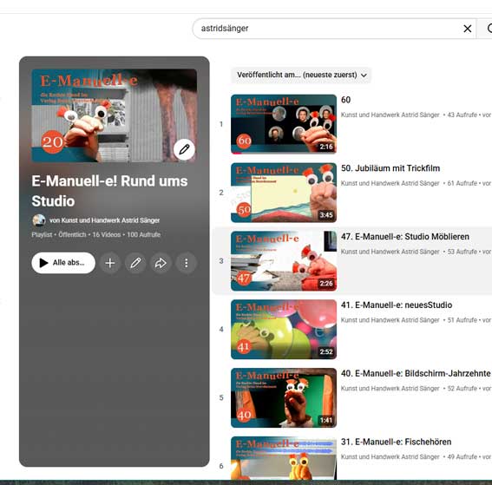Clear the astridsänger search text with X
The width and height of the screenshot is (492, 485).
pyautogui.click(x=467, y=29)
